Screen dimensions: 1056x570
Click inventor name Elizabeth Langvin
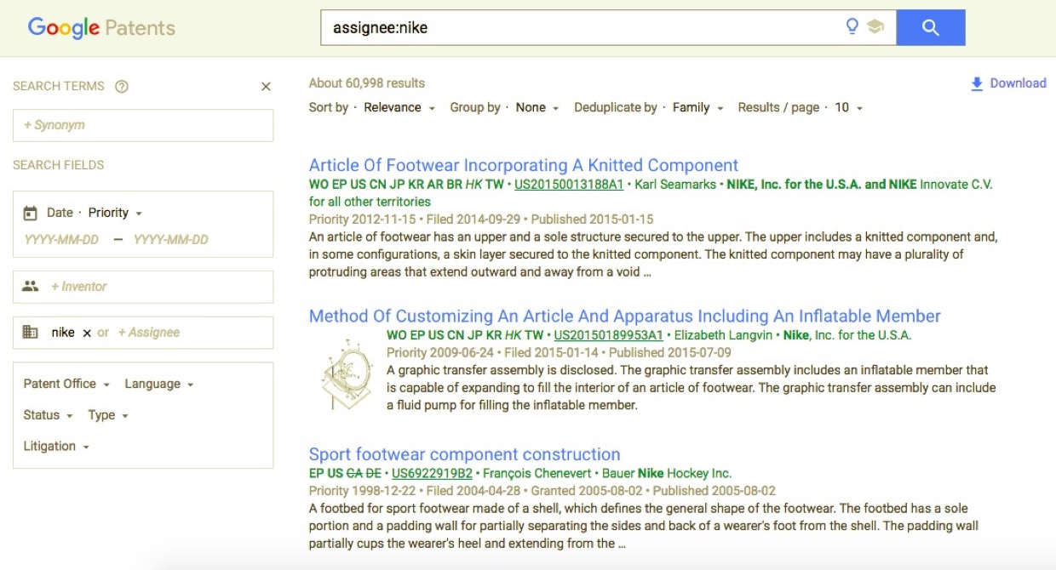[723, 335]
